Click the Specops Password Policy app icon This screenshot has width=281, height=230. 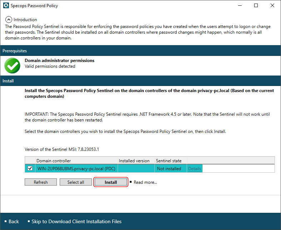6,6
